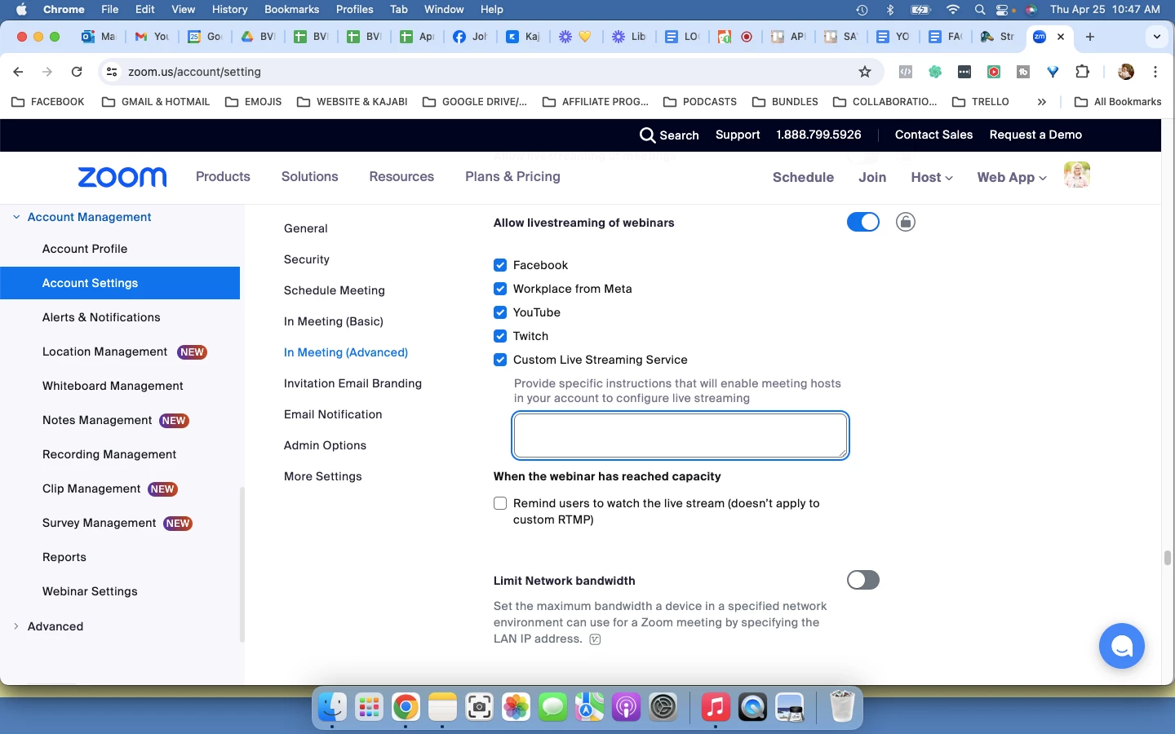The image size is (1175, 734).
Task: Open Screenshot app in the Dock
Action: click(479, 706)
